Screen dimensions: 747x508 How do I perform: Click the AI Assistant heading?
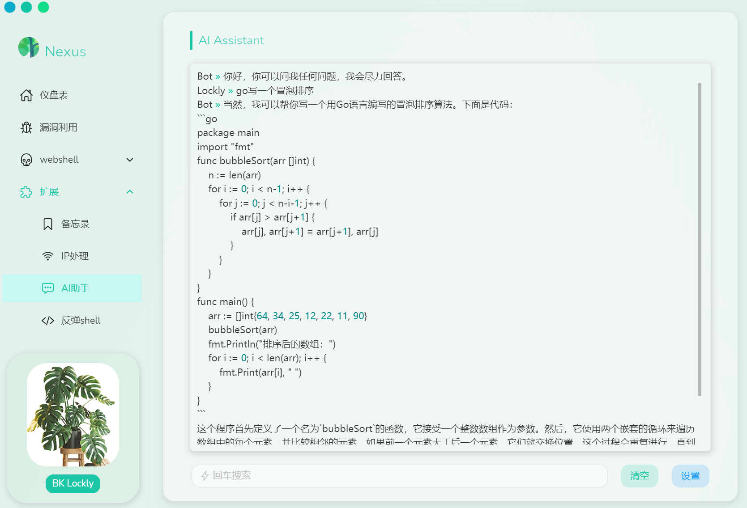click(231, 40)
